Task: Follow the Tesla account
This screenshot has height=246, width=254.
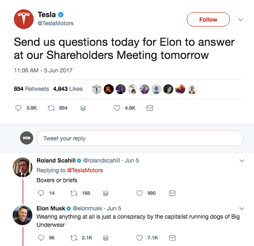Action: coord(208,19)
